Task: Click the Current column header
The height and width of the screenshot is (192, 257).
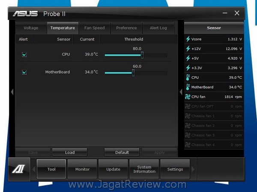Action: pyautogui.click(x=87, y=39)
